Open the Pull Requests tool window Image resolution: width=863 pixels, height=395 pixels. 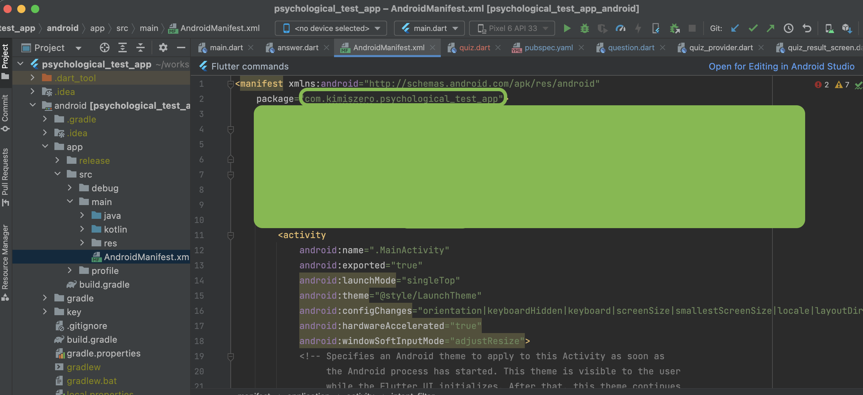tap(5, 177)
